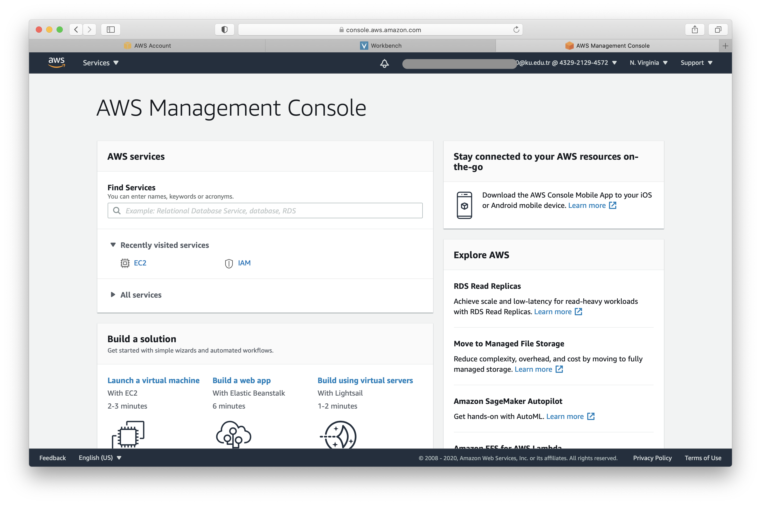Click the mobile phone app illustration

tap(464, 205)
